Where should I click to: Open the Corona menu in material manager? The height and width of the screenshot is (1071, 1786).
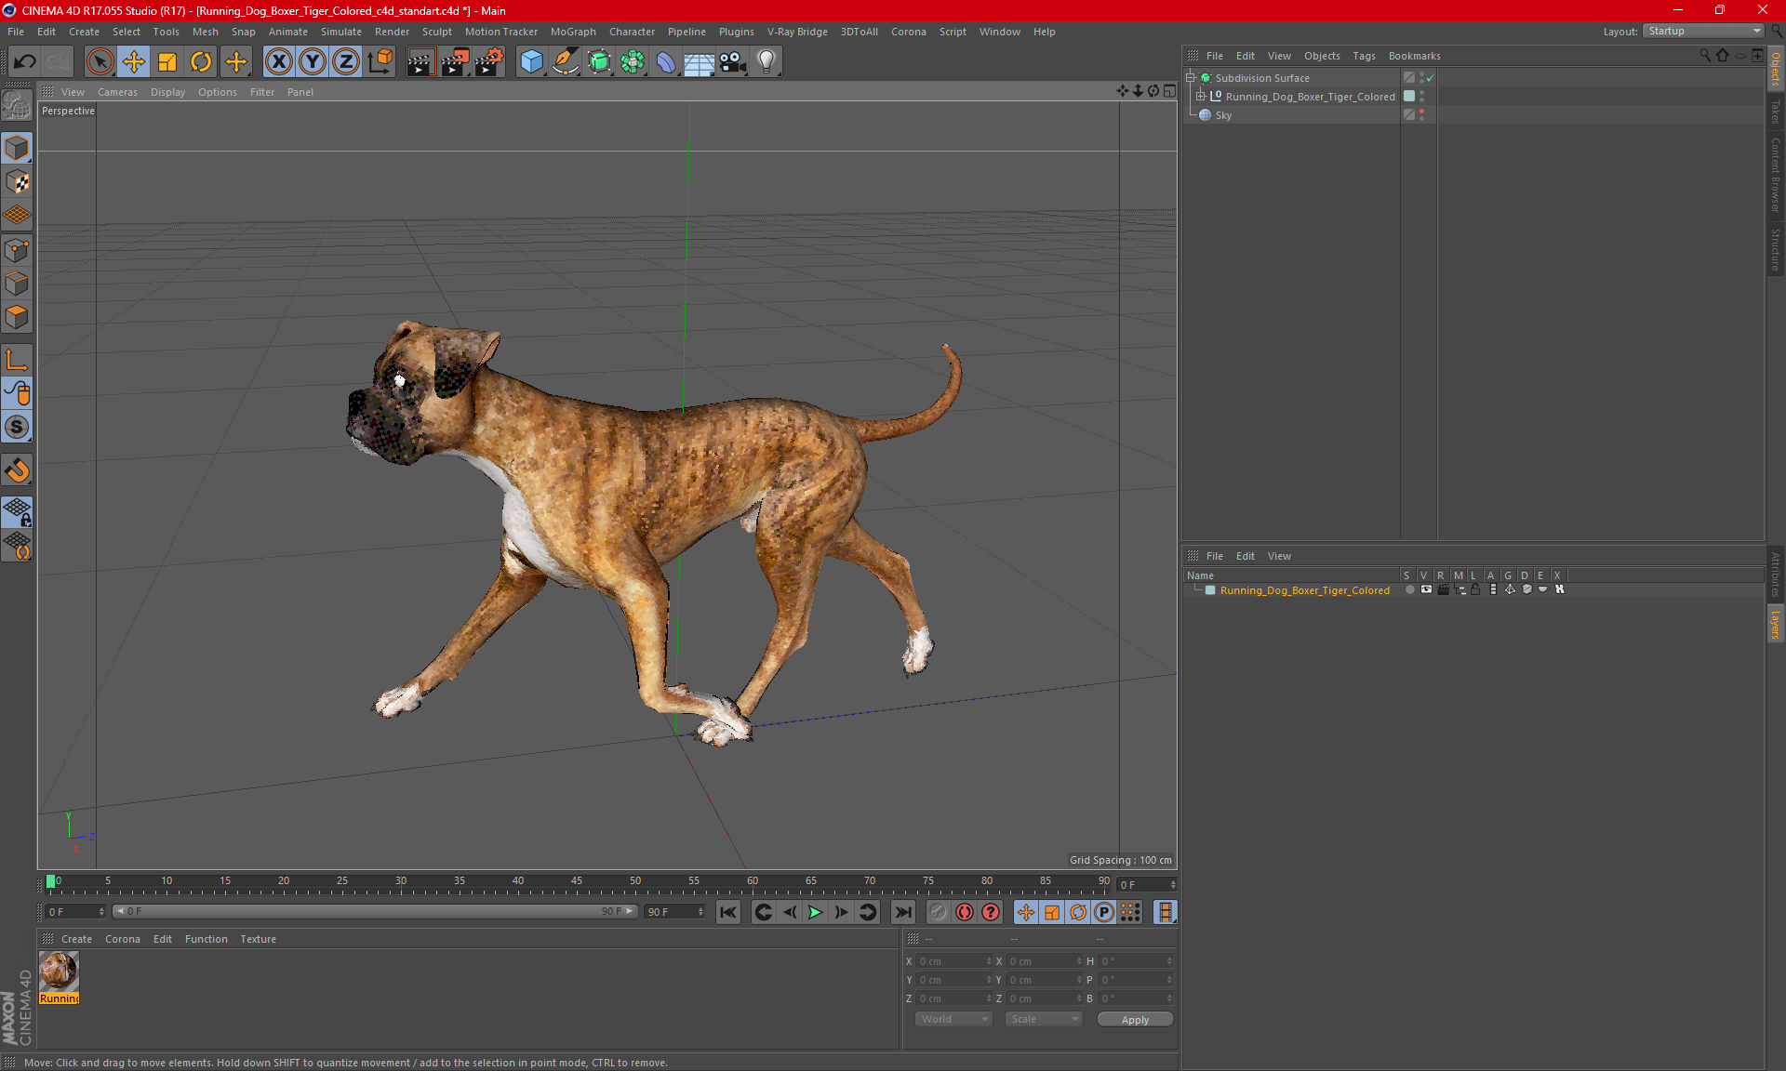pyautogui.click(x=123, y=939)
